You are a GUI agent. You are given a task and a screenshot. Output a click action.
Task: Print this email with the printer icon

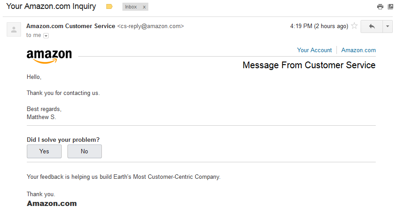pyautogui.click(x=380, y=7)
